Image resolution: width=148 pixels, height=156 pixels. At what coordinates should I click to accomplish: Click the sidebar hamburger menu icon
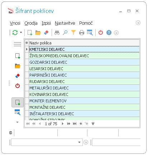point(18,44)
